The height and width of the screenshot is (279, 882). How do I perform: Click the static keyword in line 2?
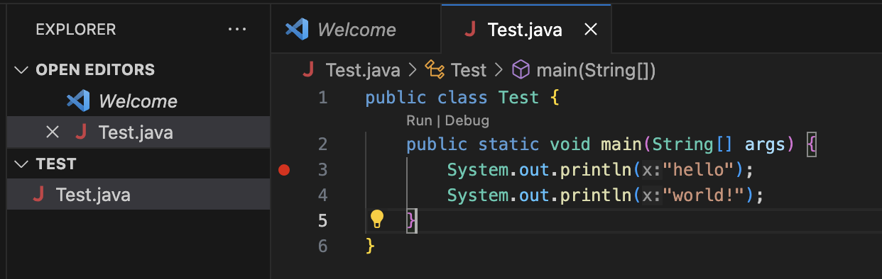coord(508,144)
